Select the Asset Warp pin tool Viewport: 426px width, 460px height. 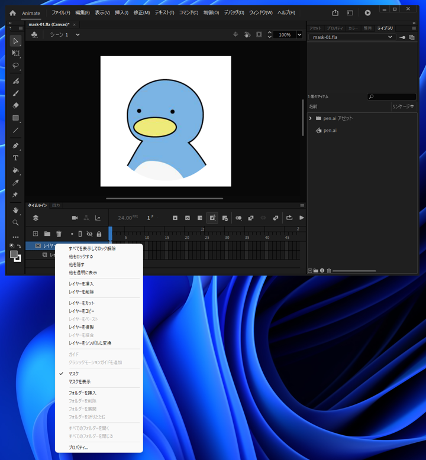[x=15, y=195]
